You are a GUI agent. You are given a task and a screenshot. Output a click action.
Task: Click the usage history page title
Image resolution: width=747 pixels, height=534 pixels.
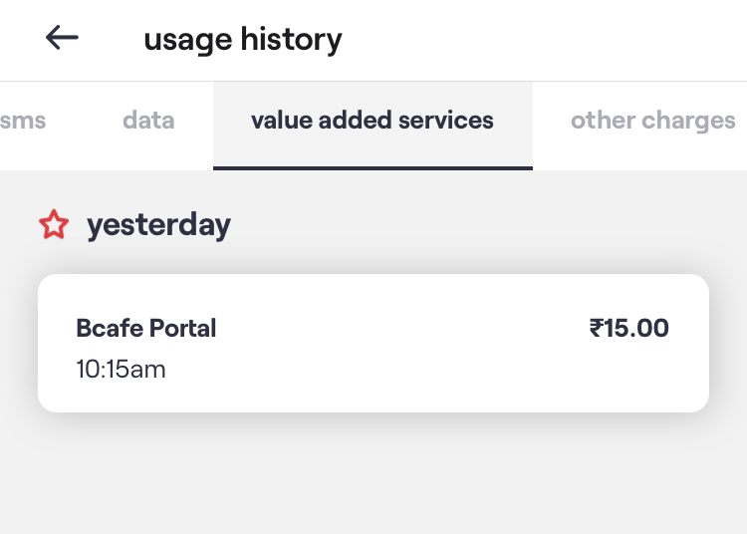(x=243, y=40)
